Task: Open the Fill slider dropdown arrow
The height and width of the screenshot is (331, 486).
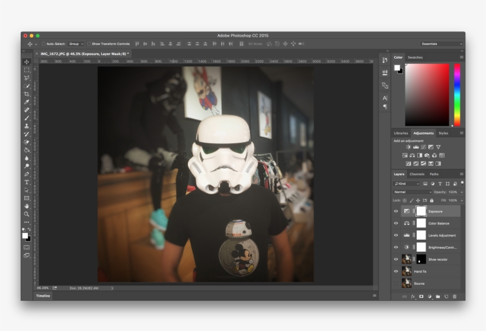Action: pos(462,201)
